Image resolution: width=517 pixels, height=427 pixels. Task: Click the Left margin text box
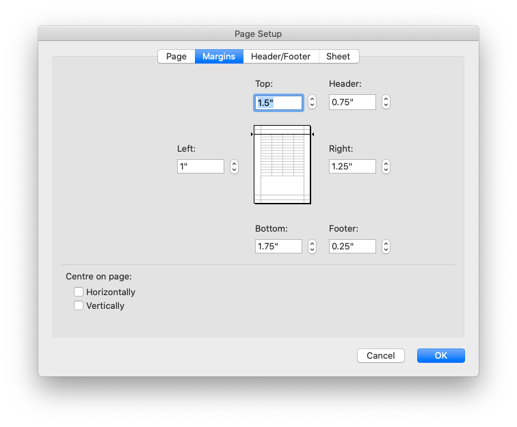click(200, 167)
